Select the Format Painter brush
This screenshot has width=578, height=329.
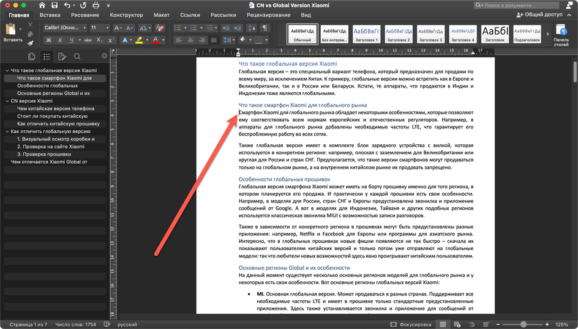click(x=30, y=43)
